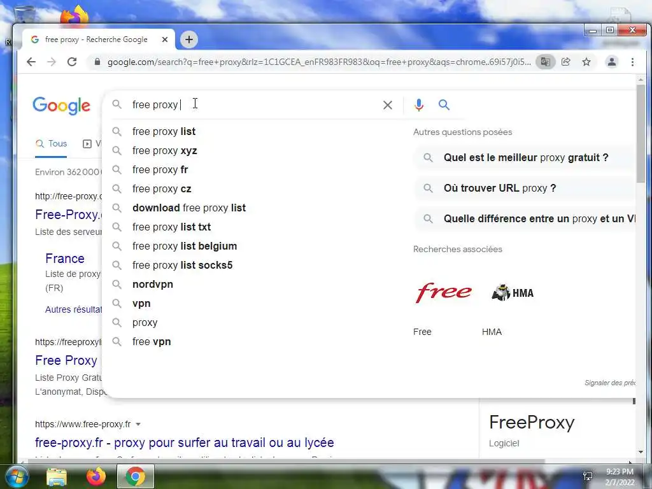Screen dimensions: 652x489
Task: Open the Free-Proxy result title
Action: click(67, 215)
